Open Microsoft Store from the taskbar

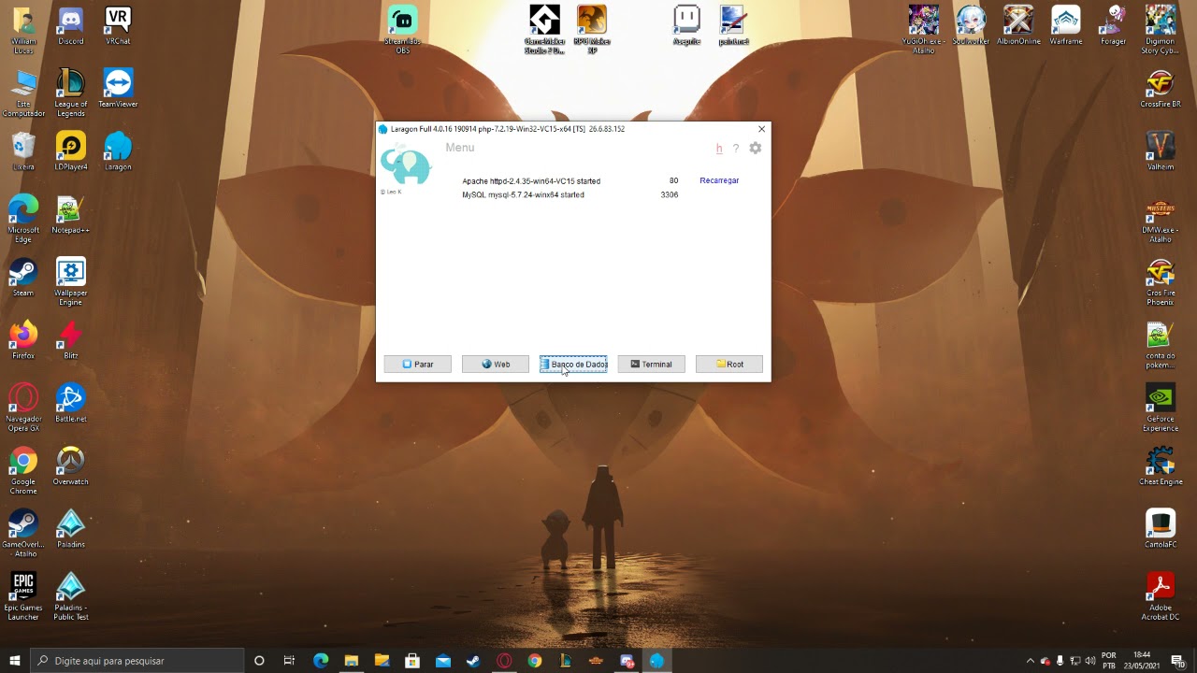point(412,661)
